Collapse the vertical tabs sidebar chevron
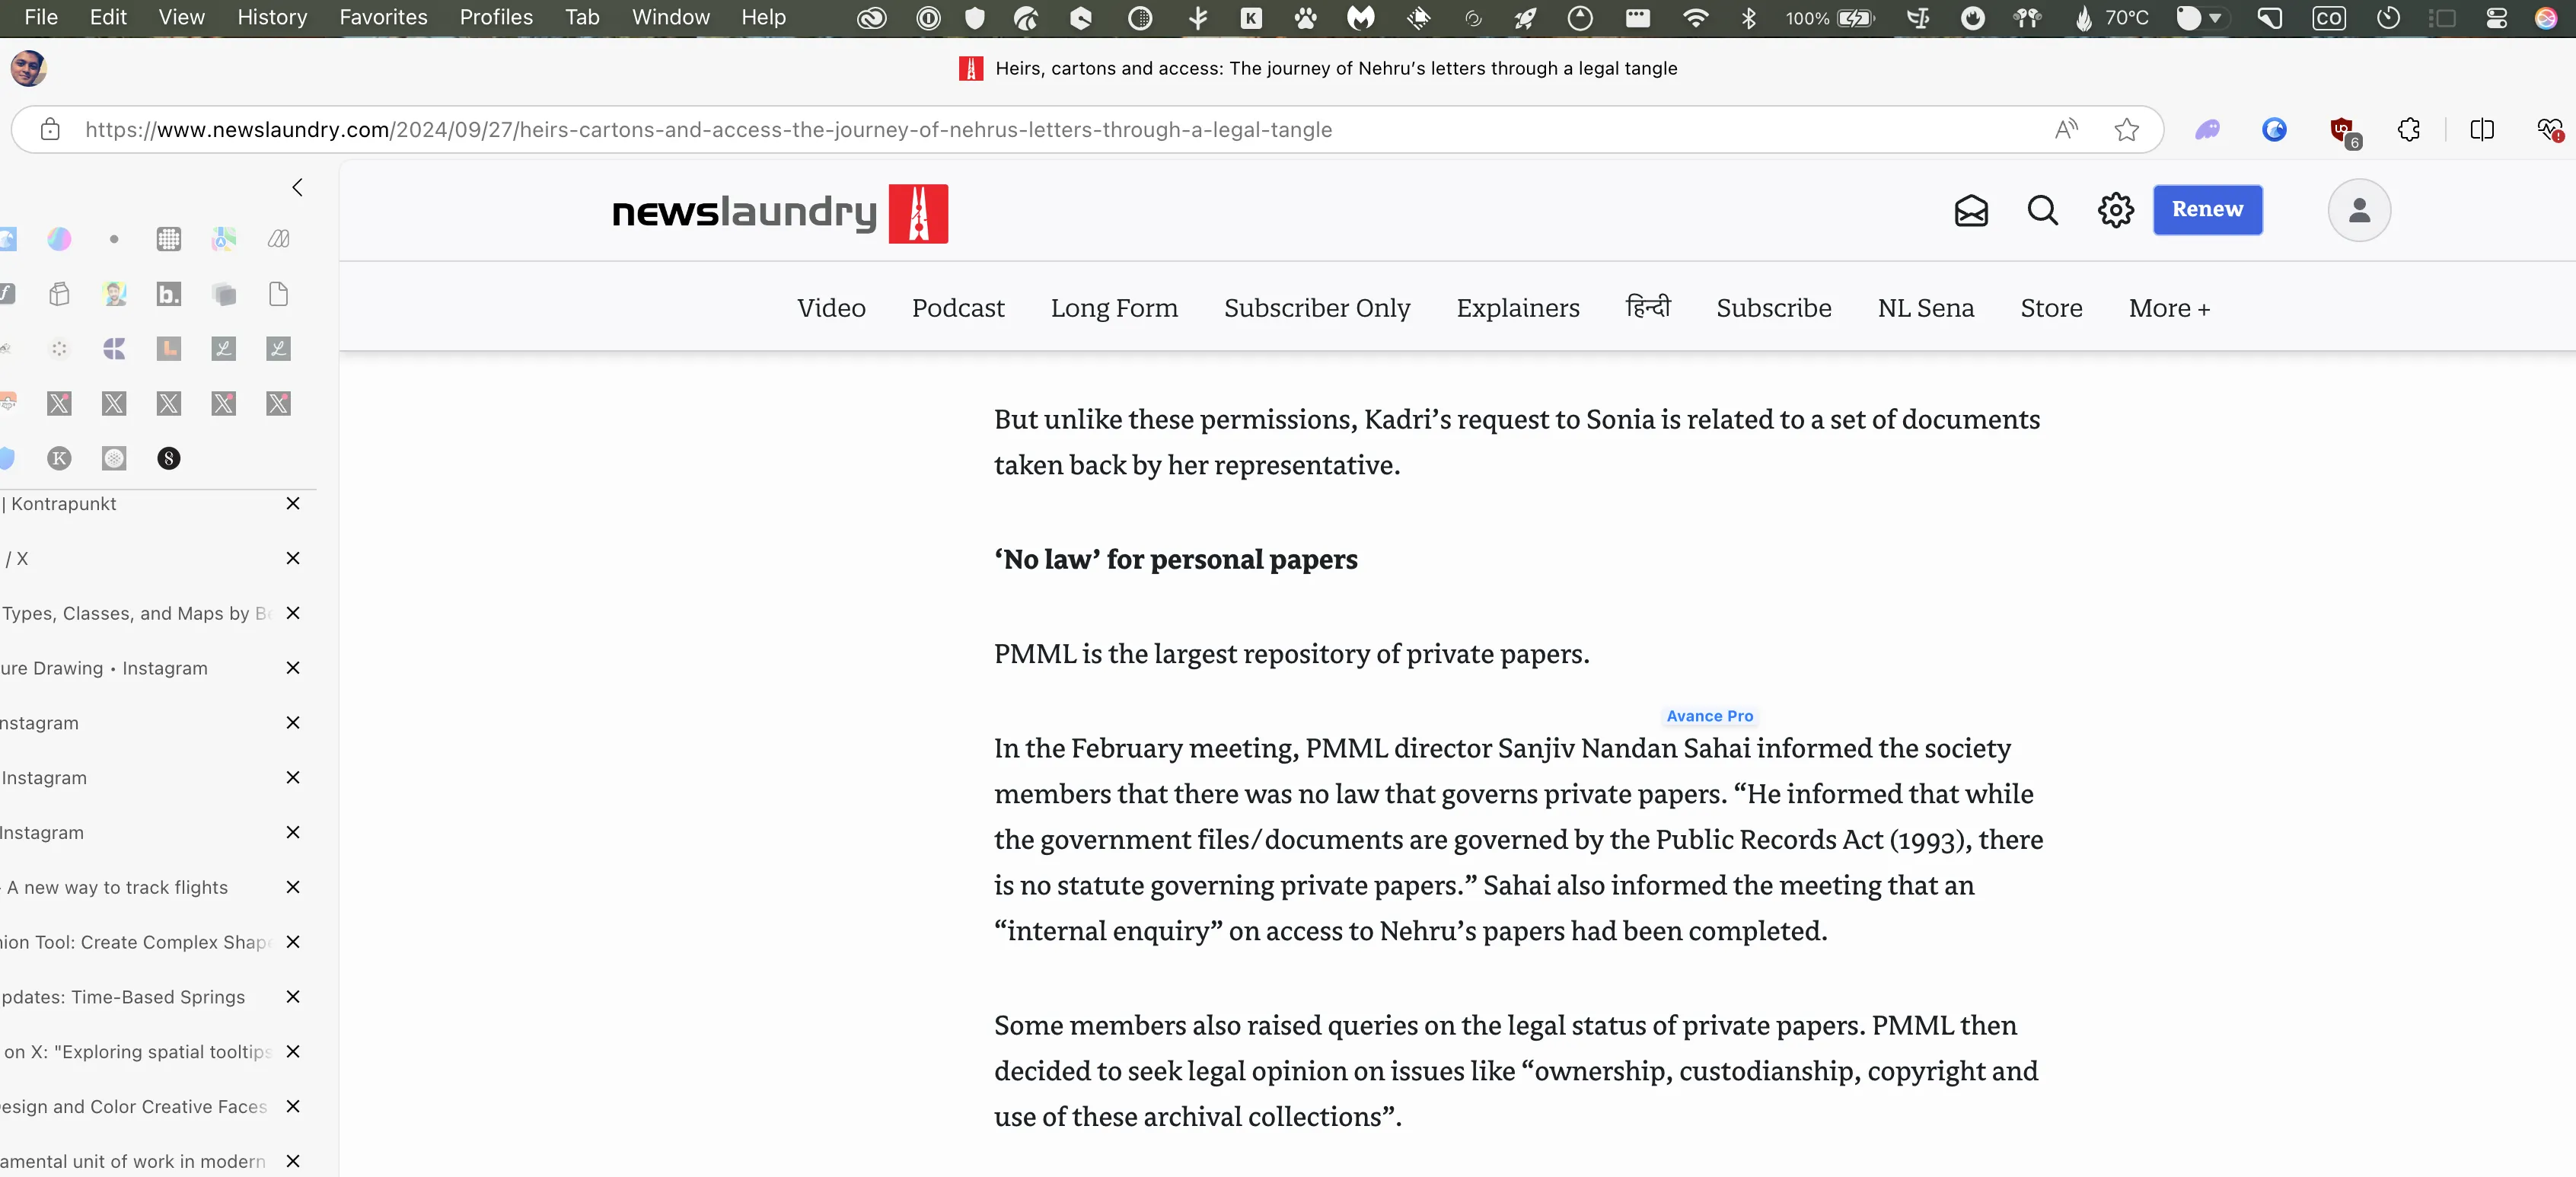The image size is (2576, 1177). [297, 188]
